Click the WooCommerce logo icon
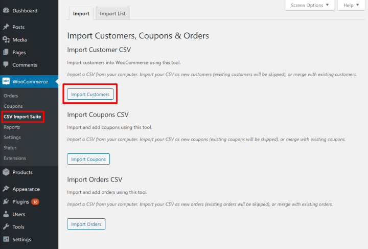 coord(6,81)
